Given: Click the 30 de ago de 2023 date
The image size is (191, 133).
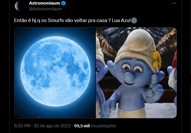Looking at the screenshot, I should coord(52,126).
